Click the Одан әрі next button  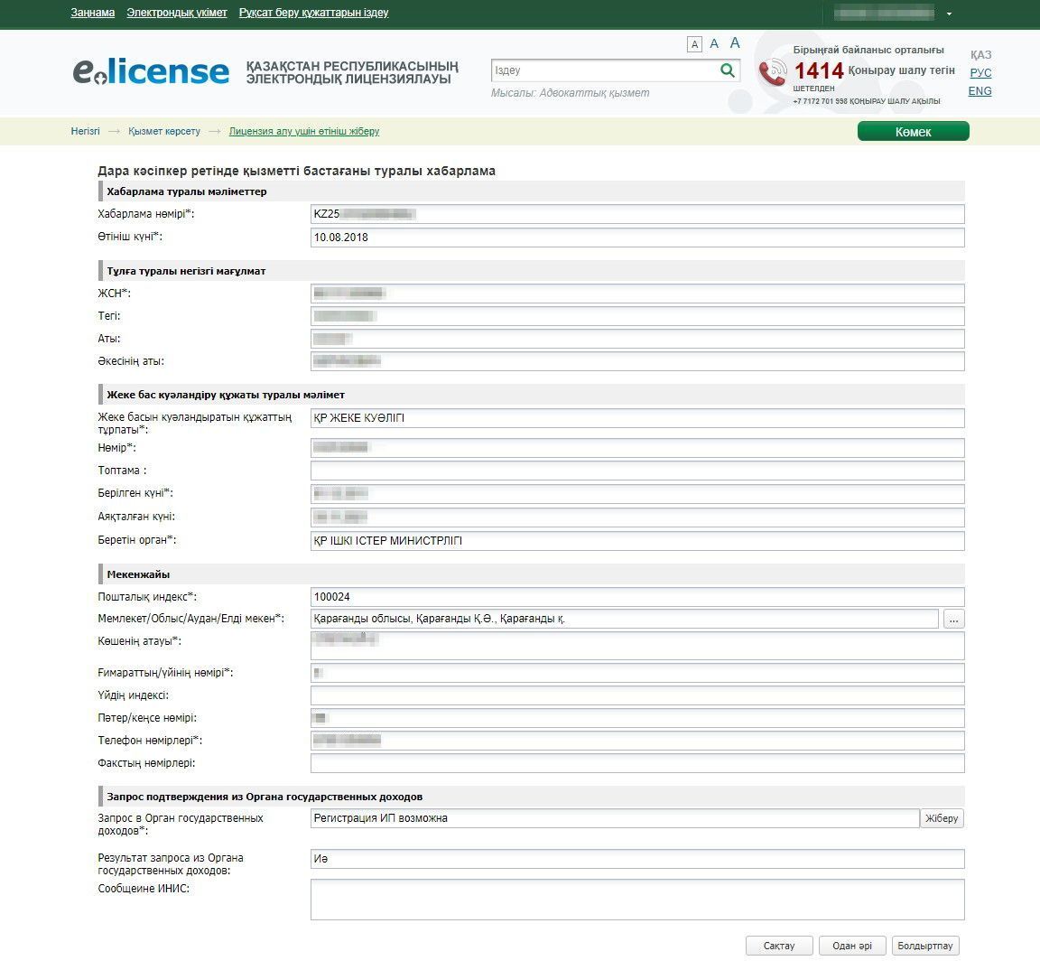tap(852, 946)
